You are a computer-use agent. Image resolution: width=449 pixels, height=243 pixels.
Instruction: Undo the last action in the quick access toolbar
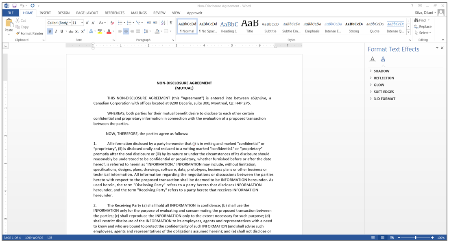pyautogui.click(x=22, y=6)
